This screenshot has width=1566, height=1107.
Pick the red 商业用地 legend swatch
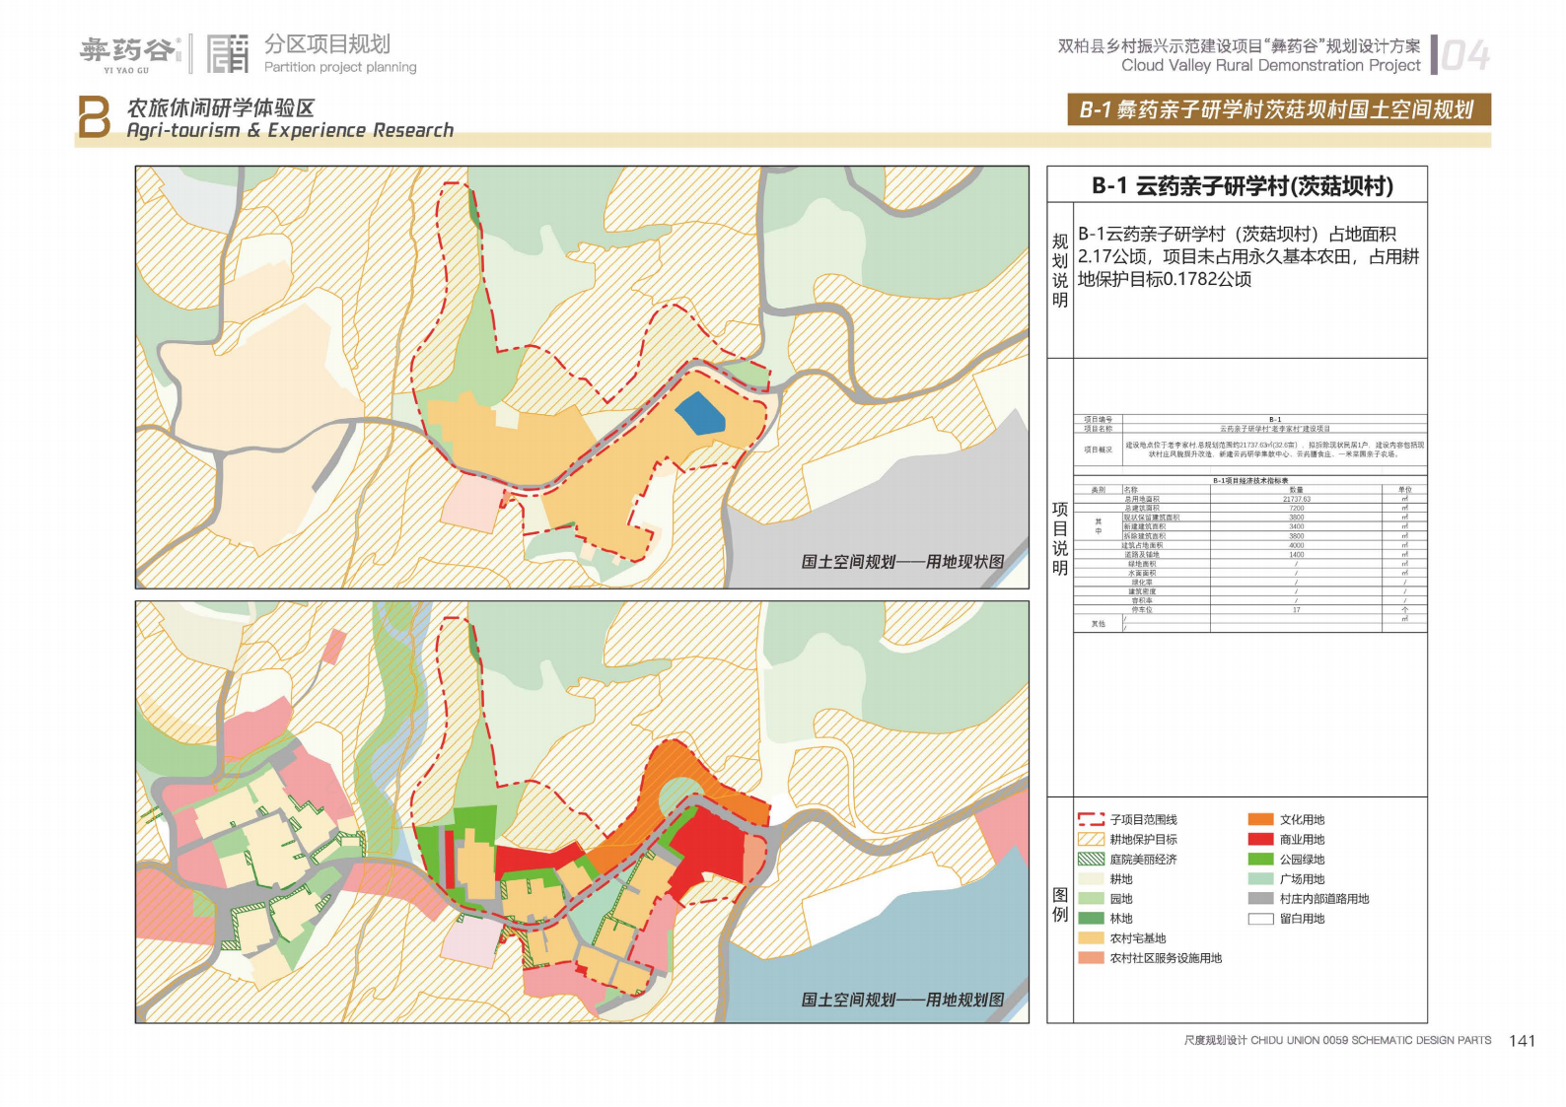(1260, 839)
